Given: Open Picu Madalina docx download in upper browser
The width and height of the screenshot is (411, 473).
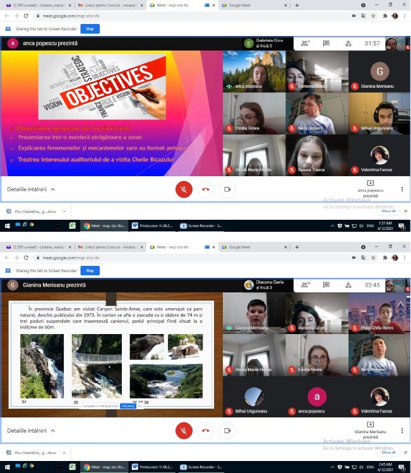Looking at the screenshot, I should [32, 212].
